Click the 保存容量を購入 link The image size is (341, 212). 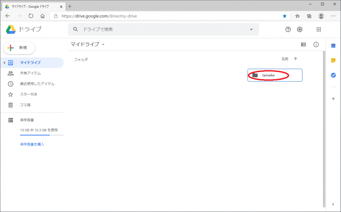click(32, 144)
